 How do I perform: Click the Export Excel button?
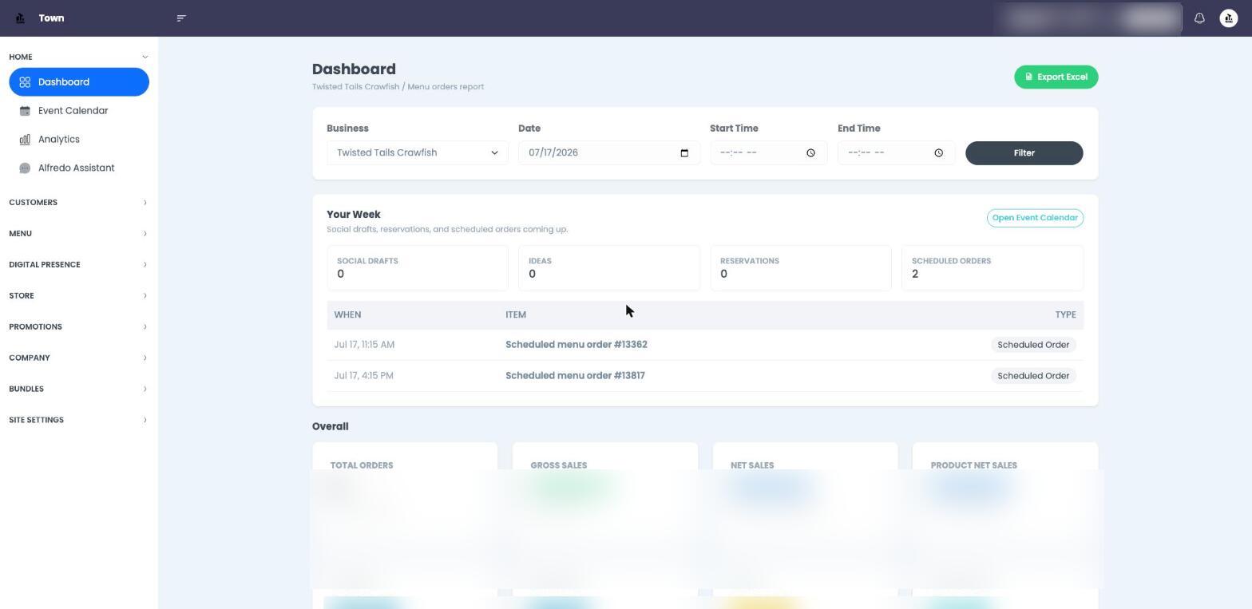(x=1056, y=77)
